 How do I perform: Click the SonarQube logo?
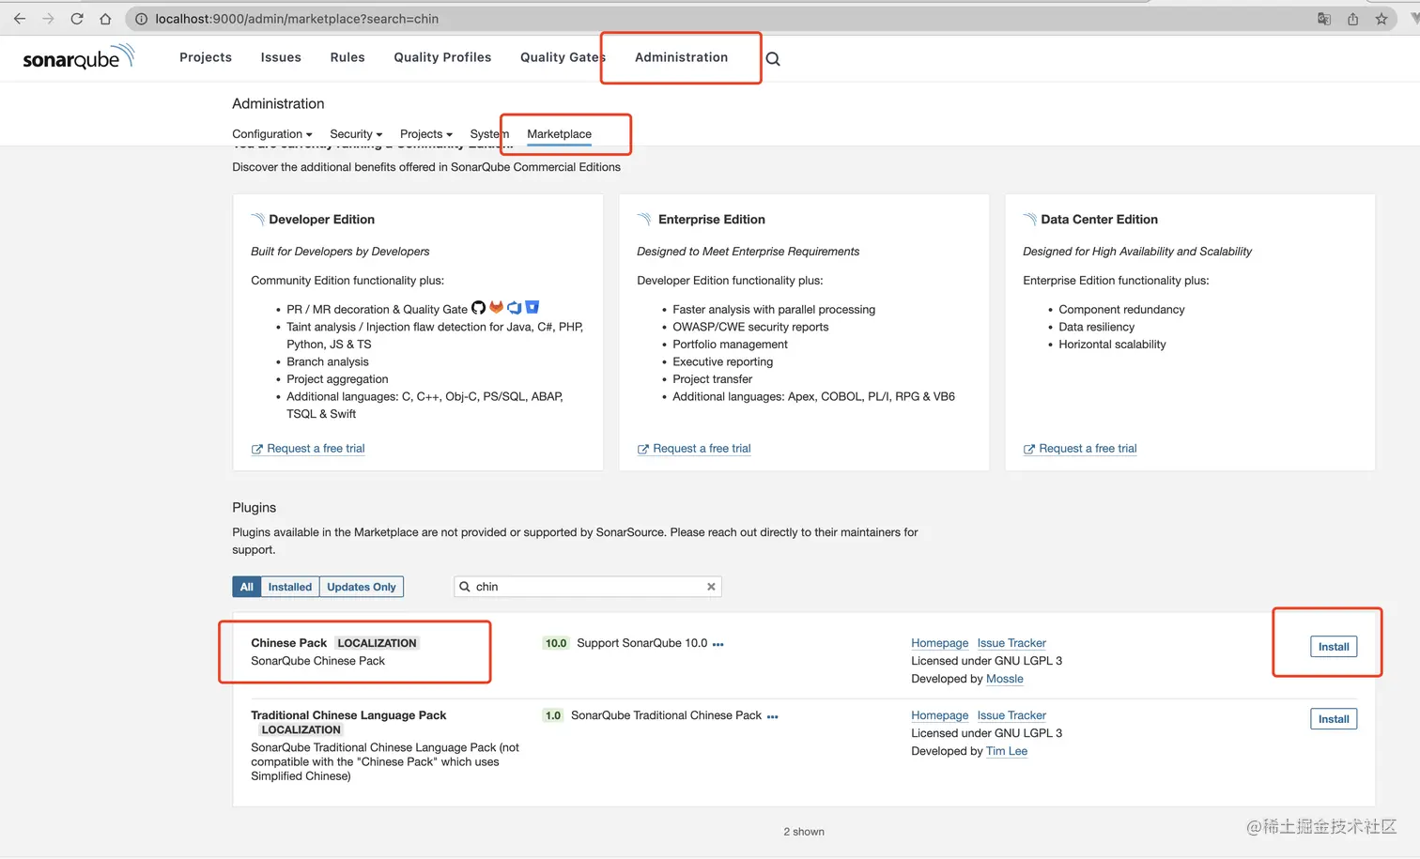click(78, 58)
